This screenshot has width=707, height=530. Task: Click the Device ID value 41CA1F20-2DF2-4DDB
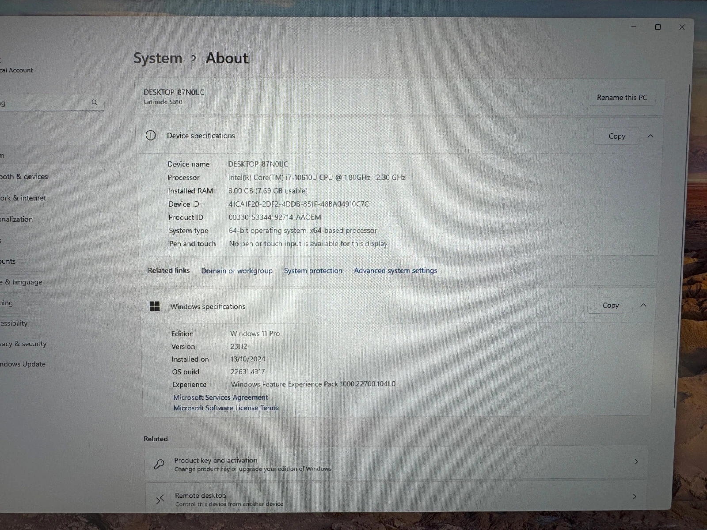click(x=298, y=204)
